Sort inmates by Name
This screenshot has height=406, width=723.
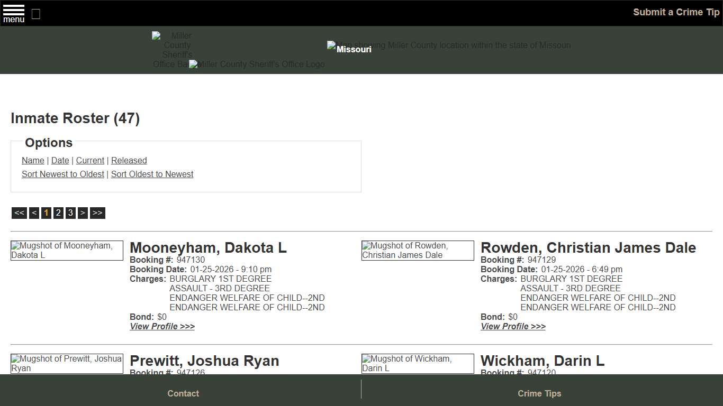[x=33, y=160]
